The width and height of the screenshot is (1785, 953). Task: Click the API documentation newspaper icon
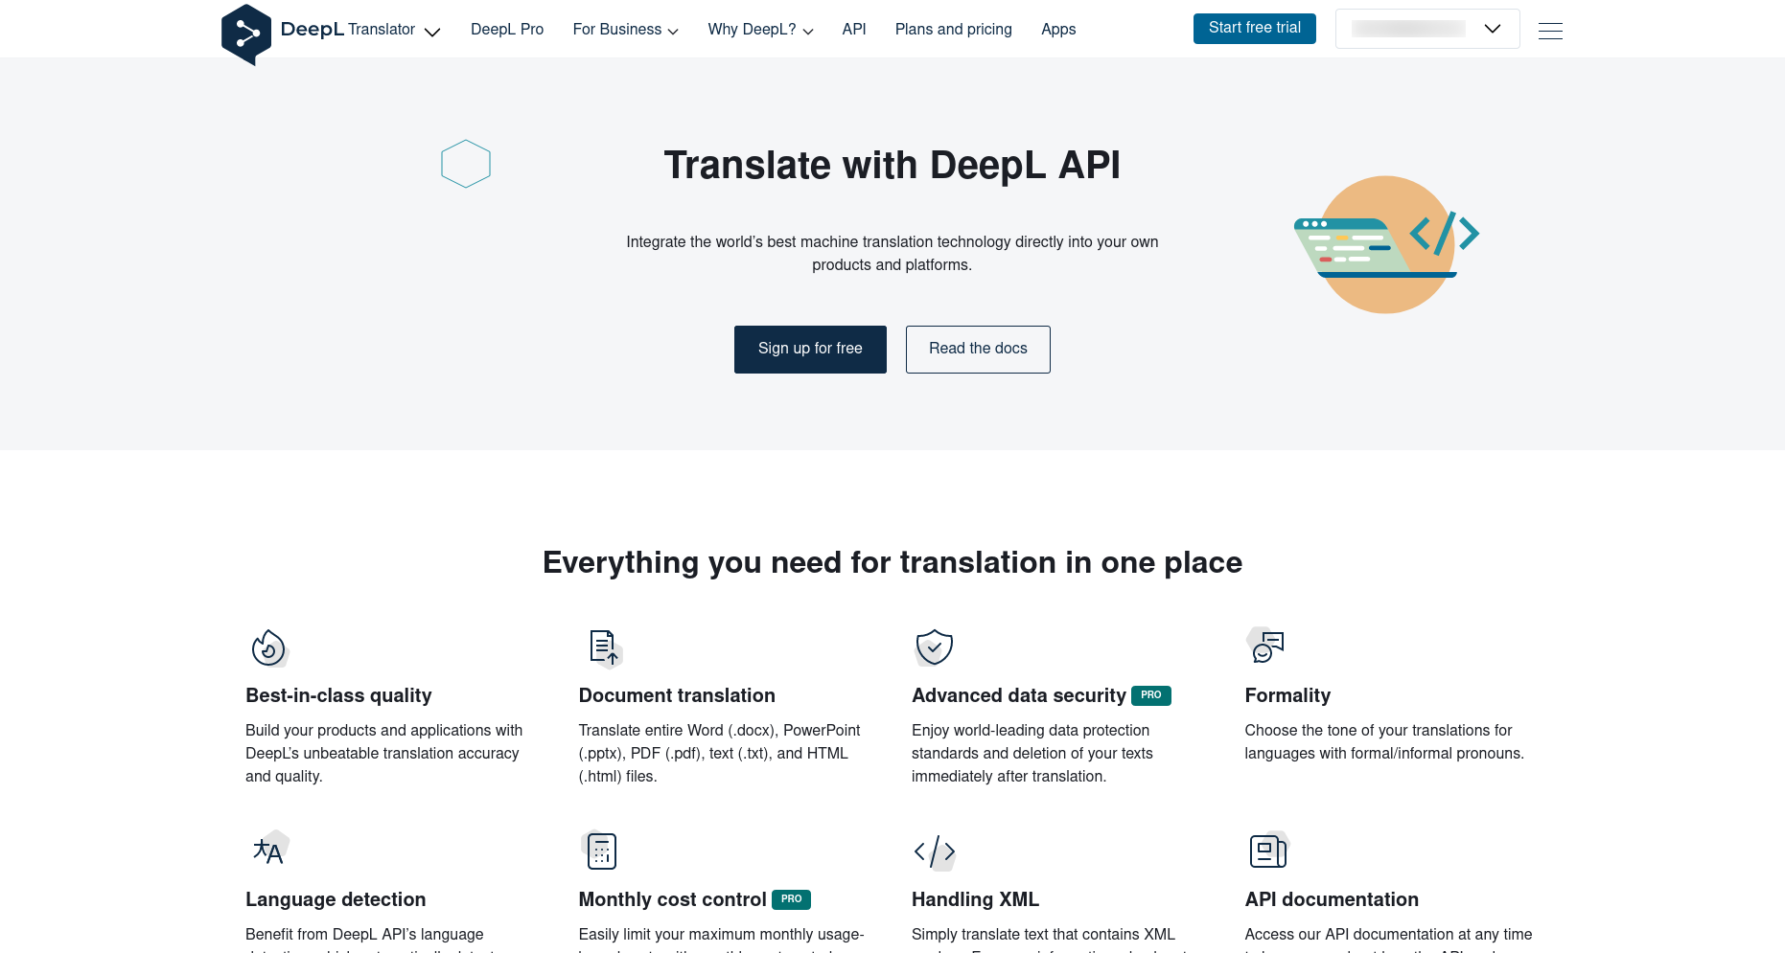pos(1267,851)
